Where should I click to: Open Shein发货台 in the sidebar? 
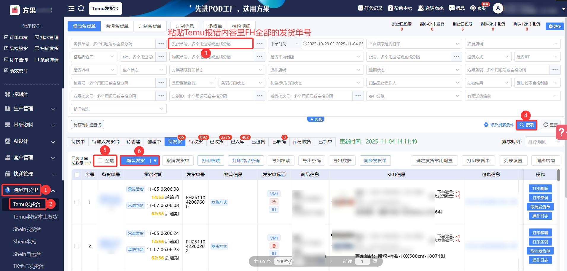(27, 229)
